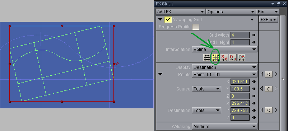Click the 'D to s' copy icon
Viewport: 288px width, 131px height.
point(233,58)
